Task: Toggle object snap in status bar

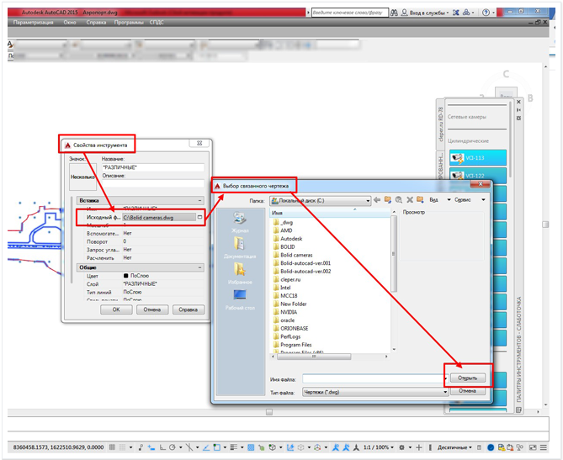Action: click(x=217, y=447)
